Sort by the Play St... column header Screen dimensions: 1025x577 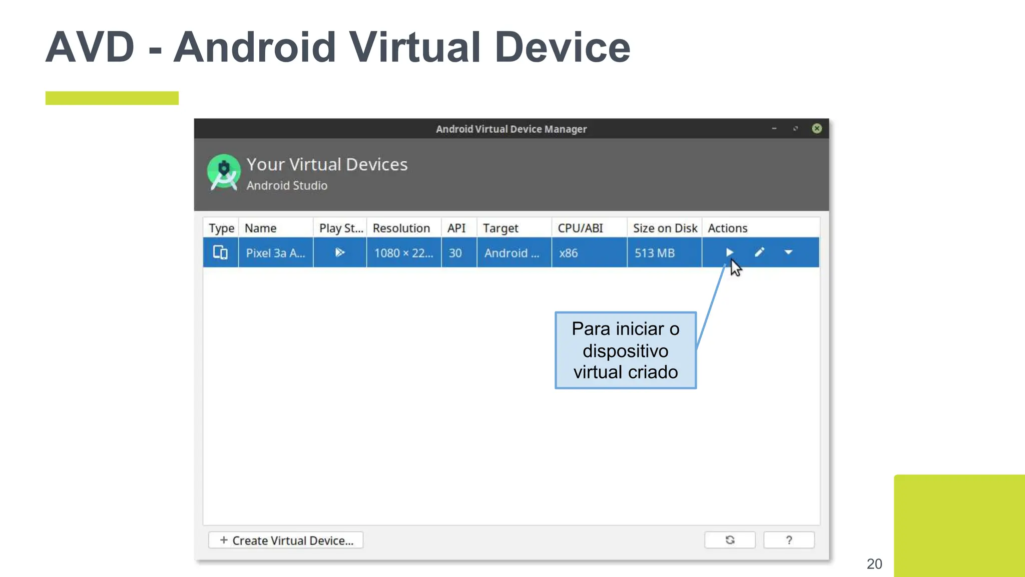coord(340,228)
